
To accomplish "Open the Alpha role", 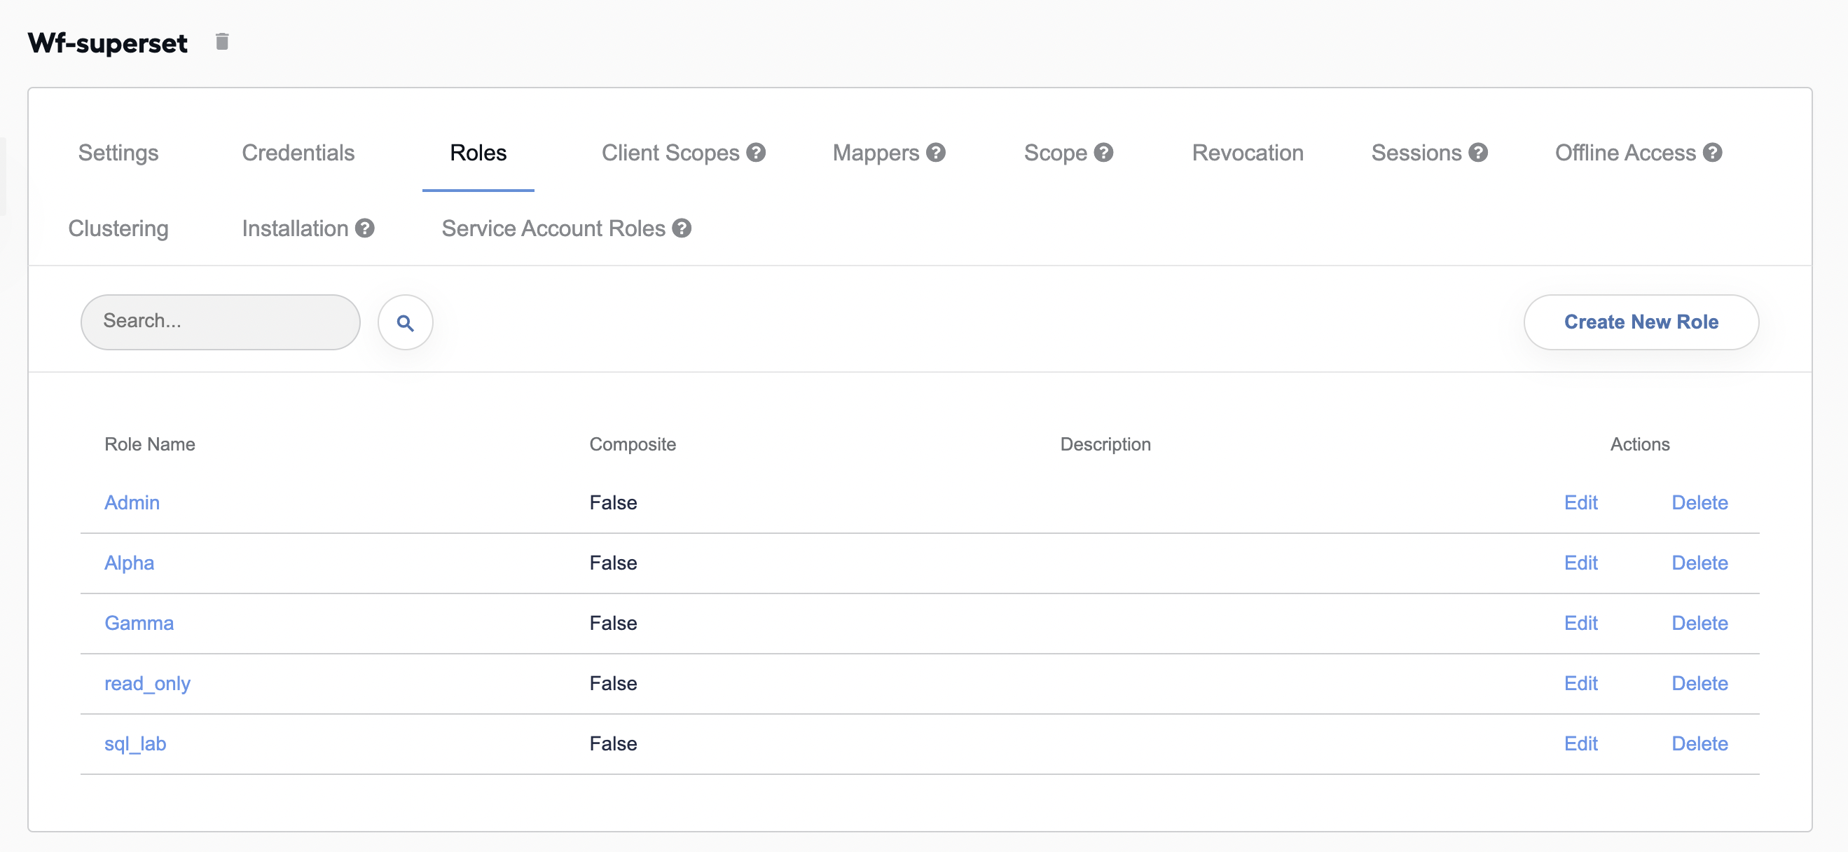I will coord(129,563).
